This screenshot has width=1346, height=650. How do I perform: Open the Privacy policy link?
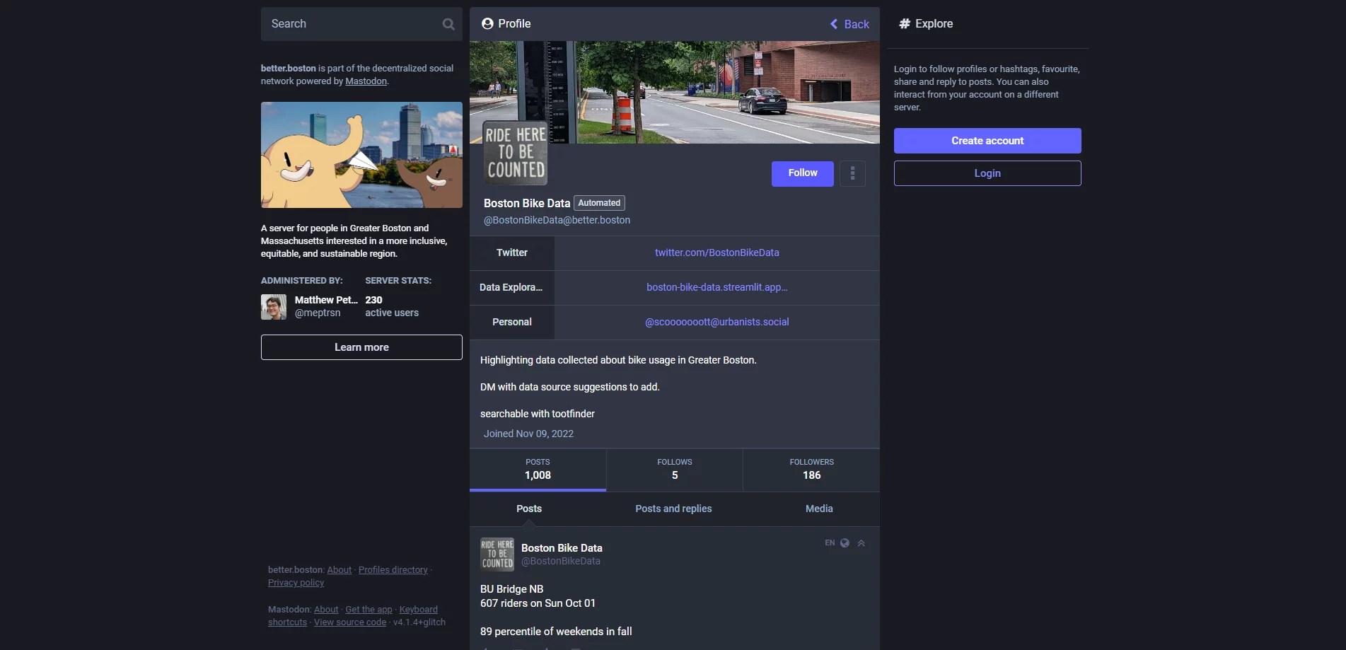click(296, 583)
